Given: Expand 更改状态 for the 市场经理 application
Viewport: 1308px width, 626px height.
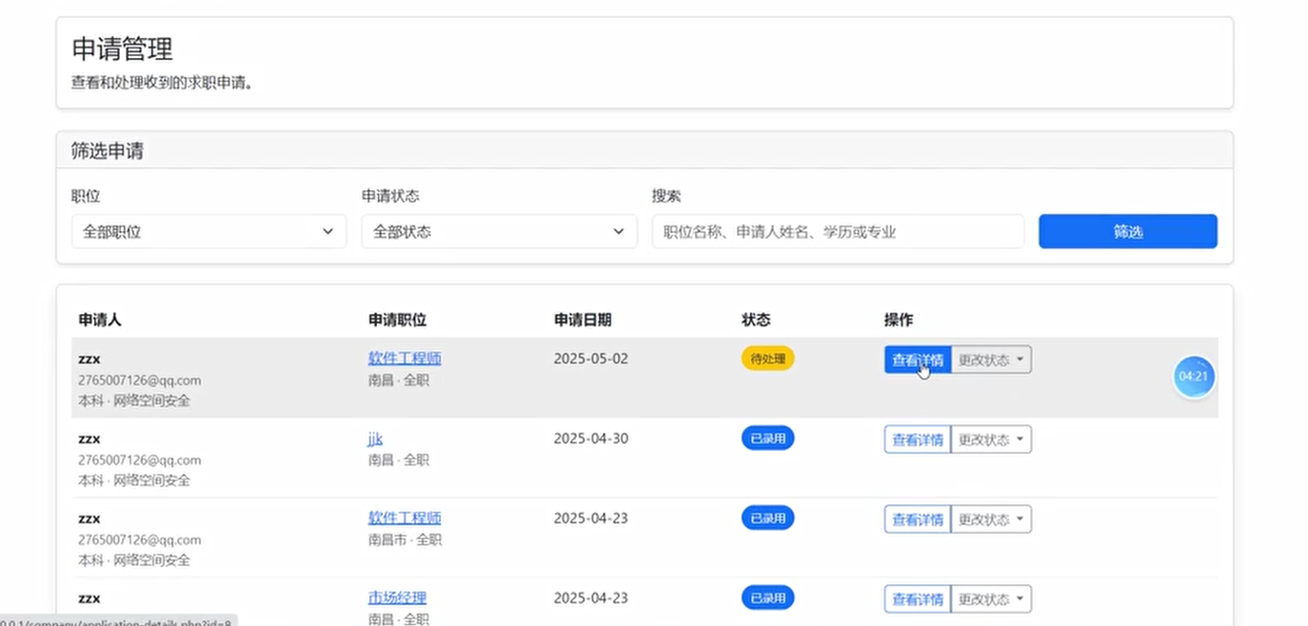Looking at the screenshot, I should (x=990, y=598).
